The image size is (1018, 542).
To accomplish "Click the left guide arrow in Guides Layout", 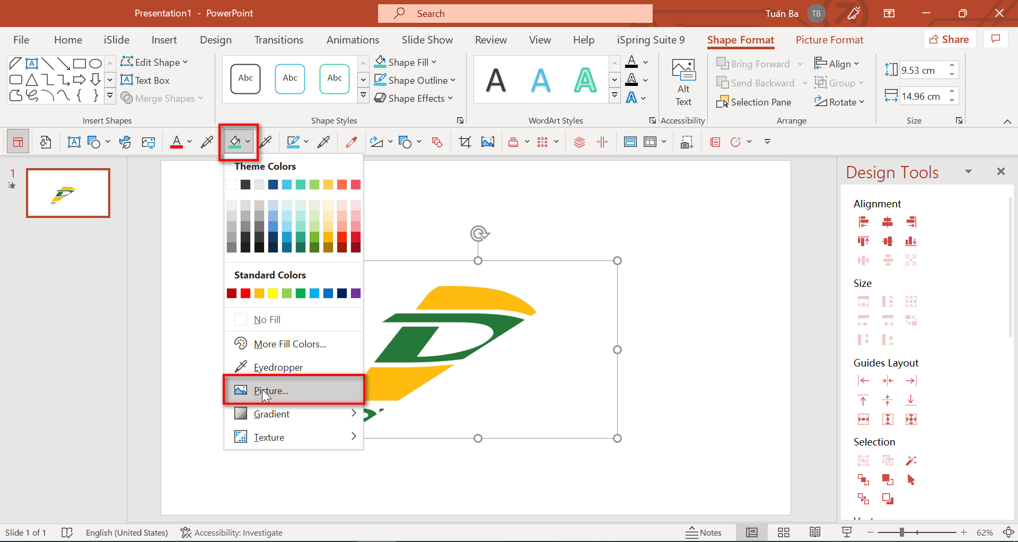I will click(864, 381).
